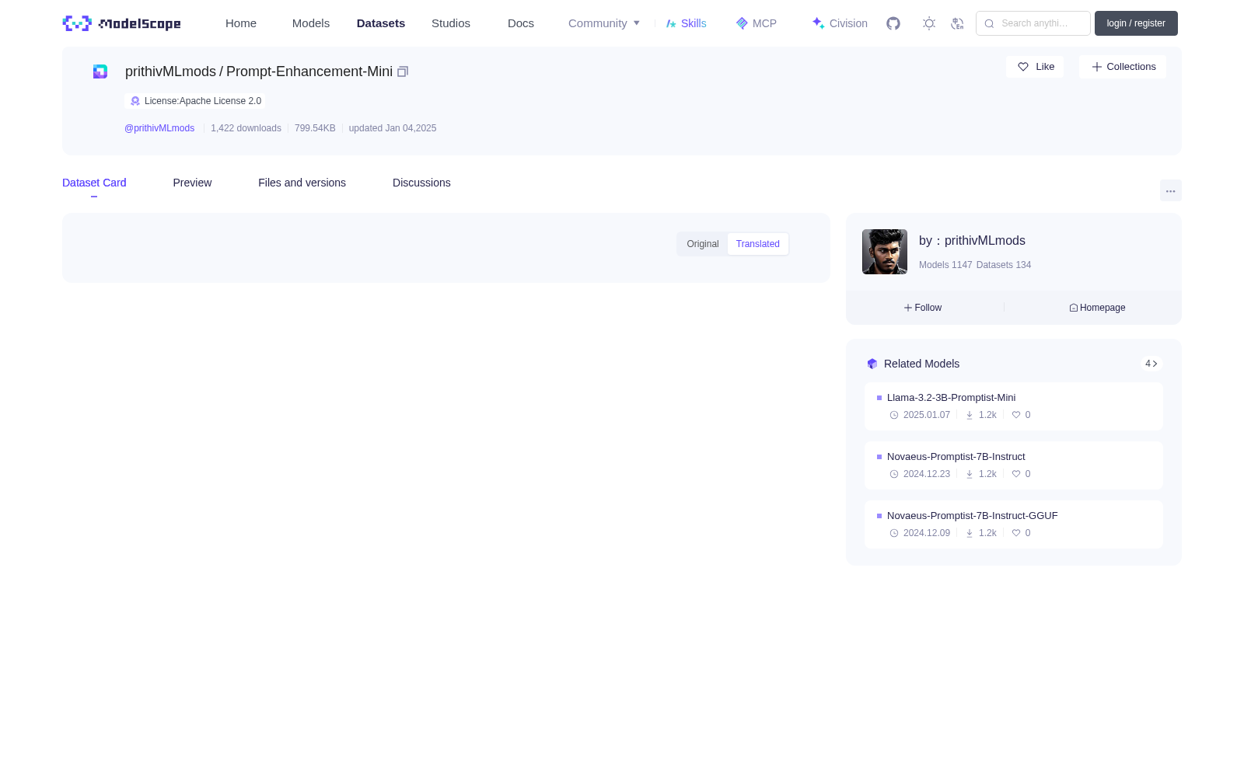The width and height of the screenshot is (1244, 777).
Task: Click the ModelScope logo
Action: click(x=122, y=23)
